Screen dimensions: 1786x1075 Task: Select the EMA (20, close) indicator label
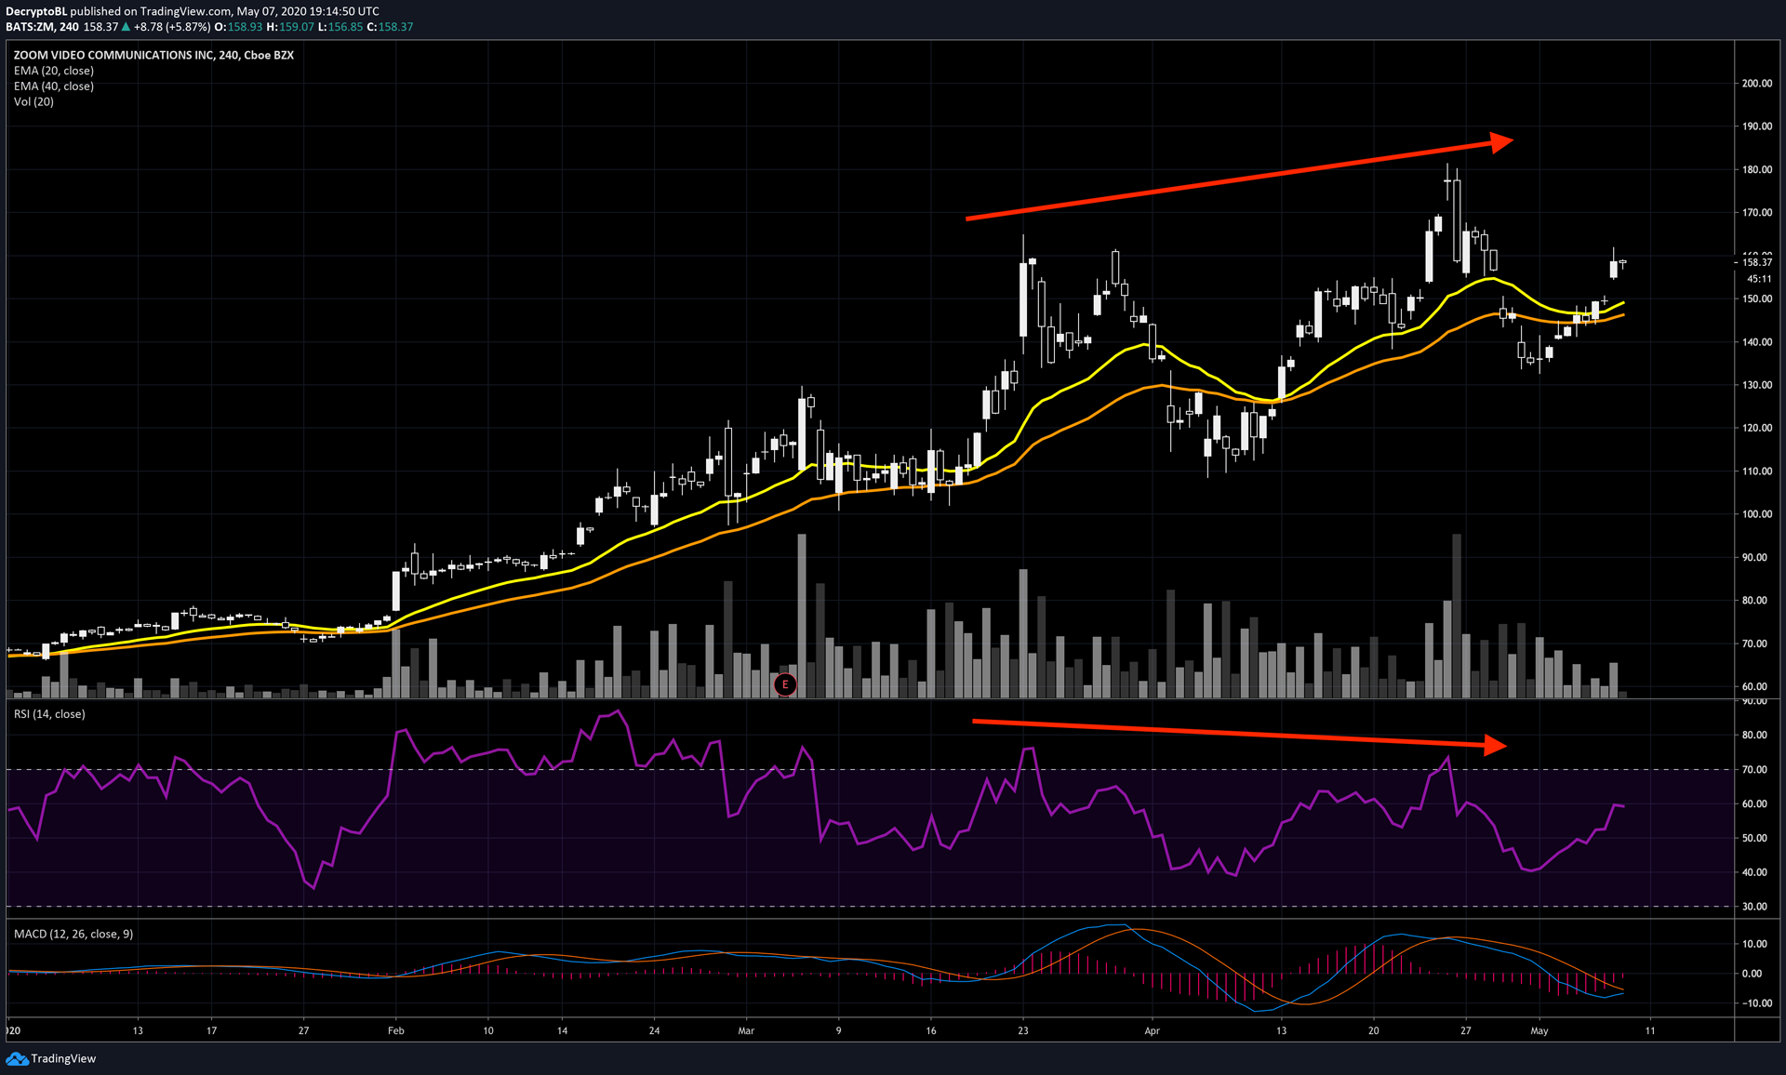point(54,71)
